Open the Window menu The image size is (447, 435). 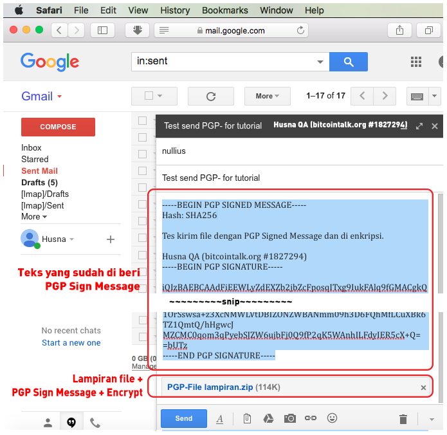click(276, 10)
